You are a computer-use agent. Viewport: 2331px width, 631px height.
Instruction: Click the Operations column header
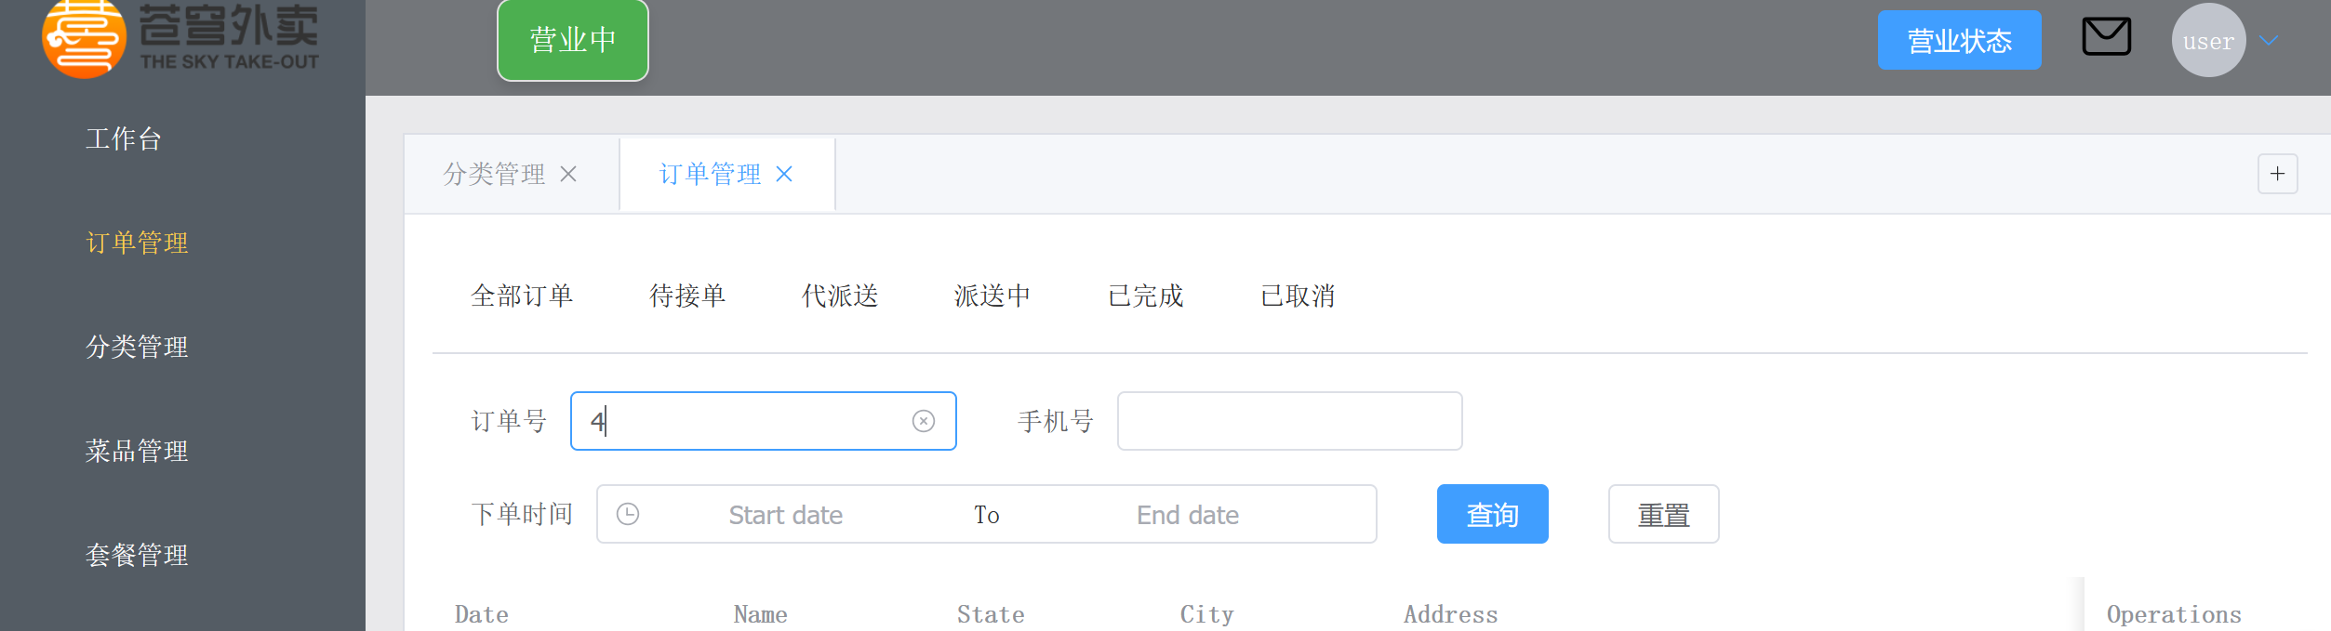pos(2174,614)
